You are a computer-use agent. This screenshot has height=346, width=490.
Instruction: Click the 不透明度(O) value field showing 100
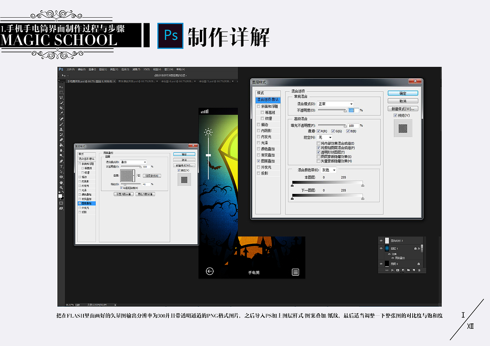(353, 110)
